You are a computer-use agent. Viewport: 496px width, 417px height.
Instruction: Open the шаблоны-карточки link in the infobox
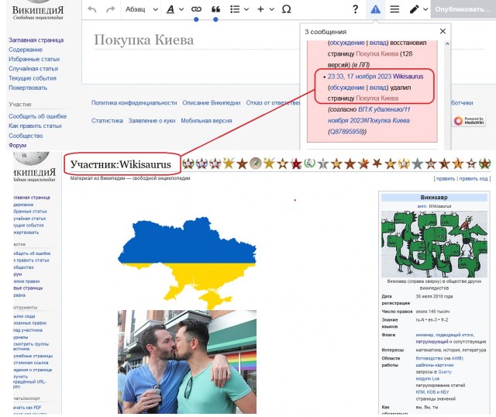coord(434,365)
